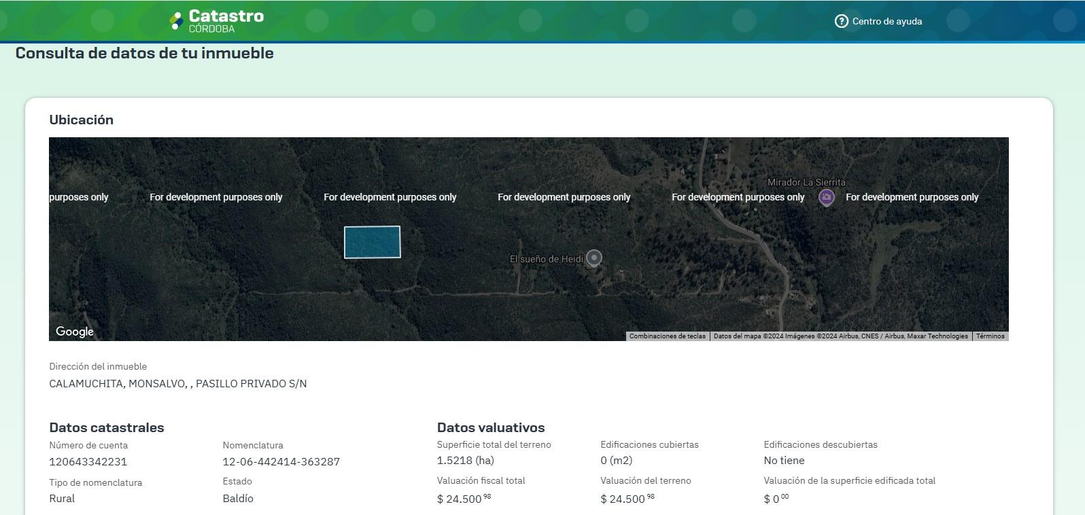Click the Baldío estado value
Screen dimensions: 1085x515
pyautogui.click(x=238, y=499)
